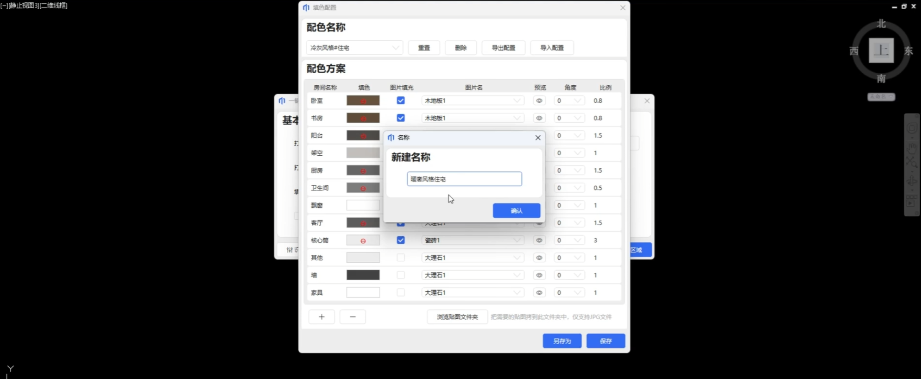Toggle image fill checkbox for 核心筒

pyautogui.click(x=401, y=240)
